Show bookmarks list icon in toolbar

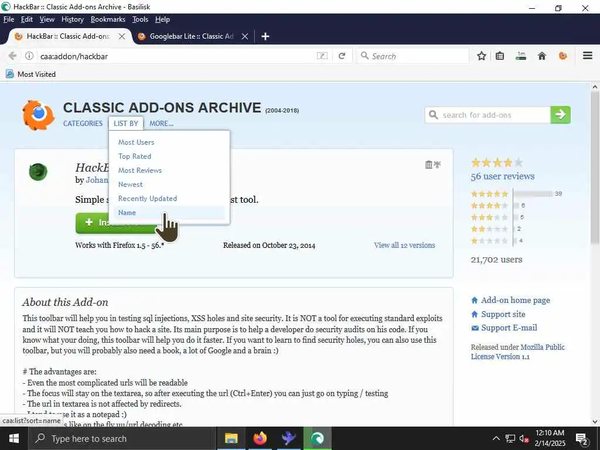(500, 56)
